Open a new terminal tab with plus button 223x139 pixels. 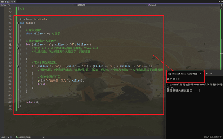point(206,74)
